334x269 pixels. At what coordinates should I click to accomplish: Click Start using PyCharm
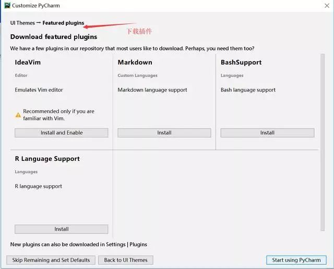click(296, 260)
